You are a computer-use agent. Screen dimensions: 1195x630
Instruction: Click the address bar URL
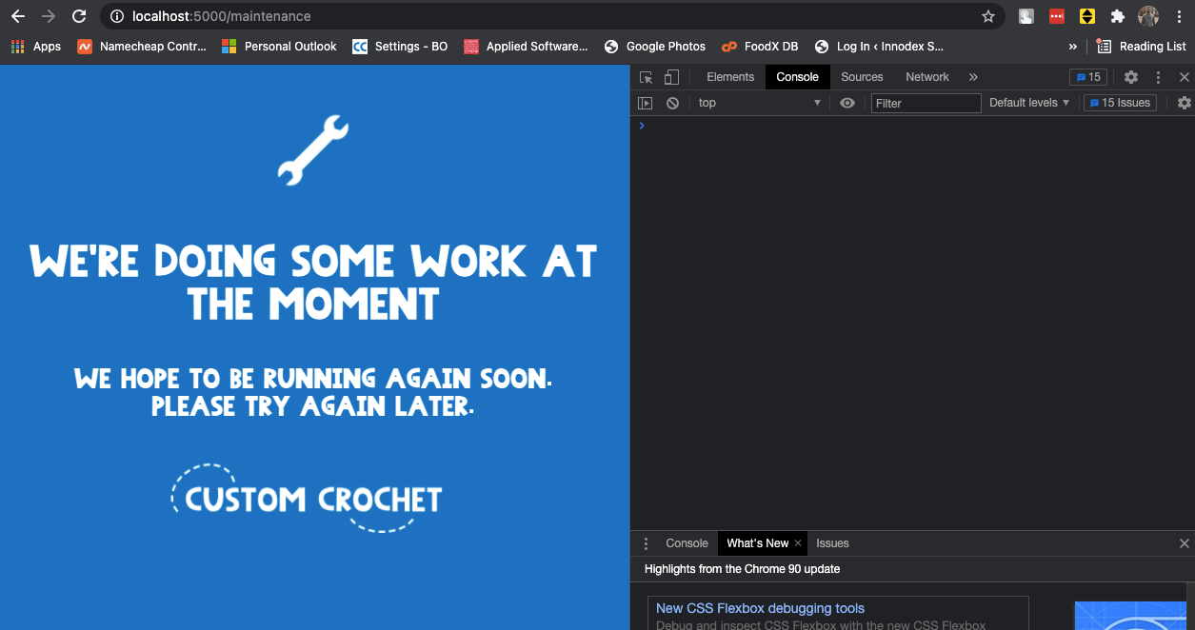point(222,16)
